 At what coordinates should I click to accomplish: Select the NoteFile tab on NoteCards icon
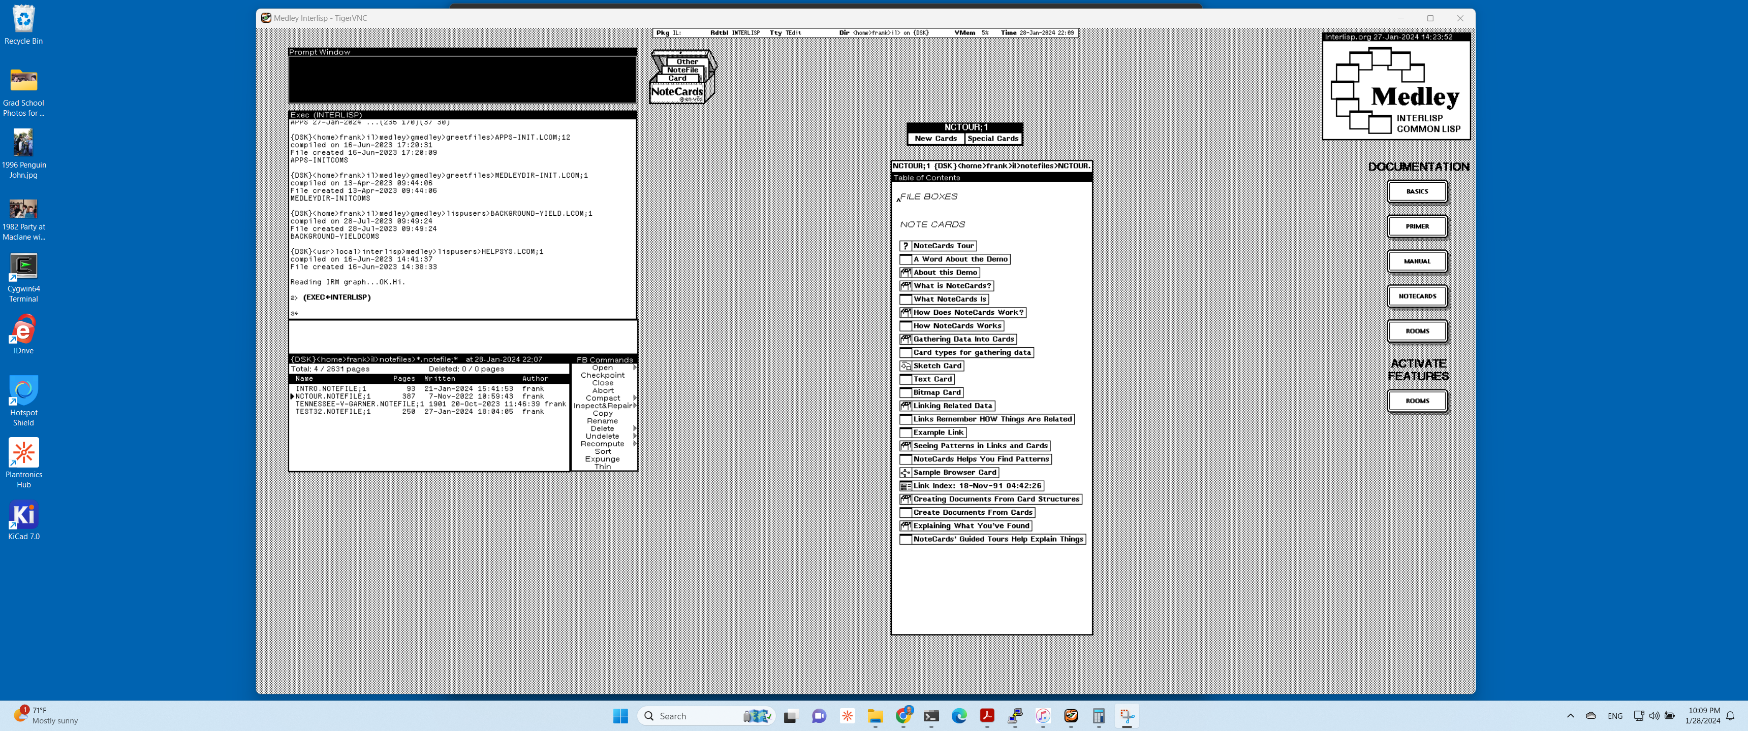pyautogui.click(x=682, y=70)
